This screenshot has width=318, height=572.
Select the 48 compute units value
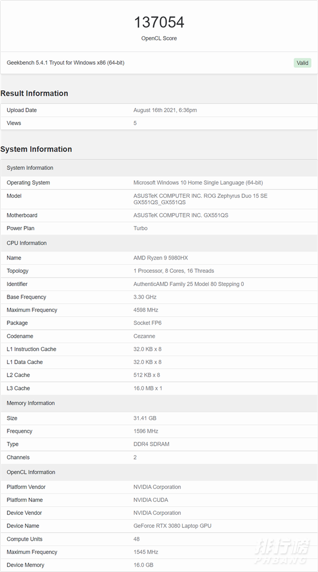click(137, 539)
